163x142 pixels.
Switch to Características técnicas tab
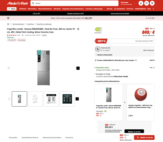tap(30, 138)
